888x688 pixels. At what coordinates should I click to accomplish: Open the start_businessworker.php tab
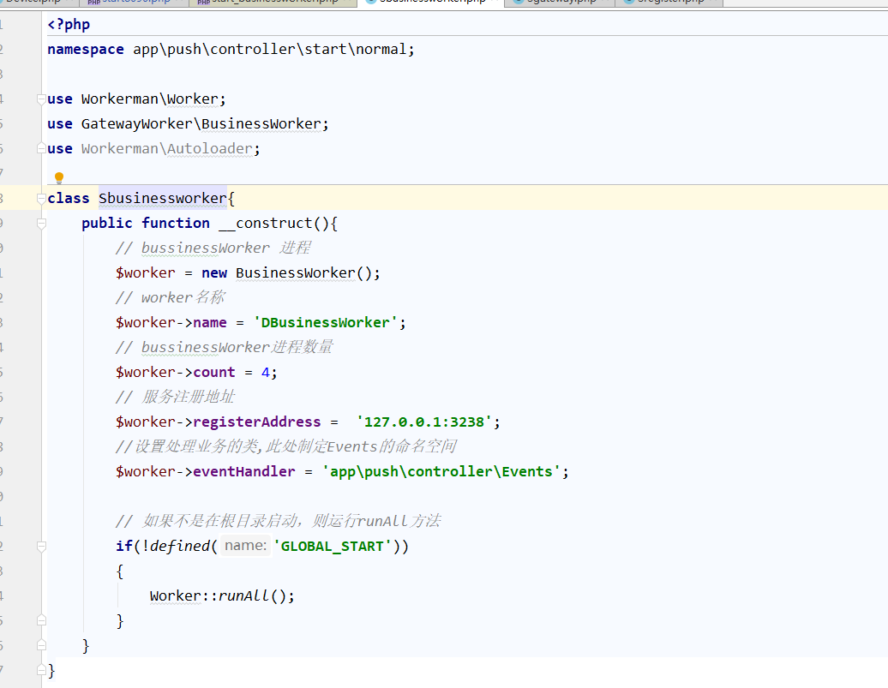pos(273,3)
